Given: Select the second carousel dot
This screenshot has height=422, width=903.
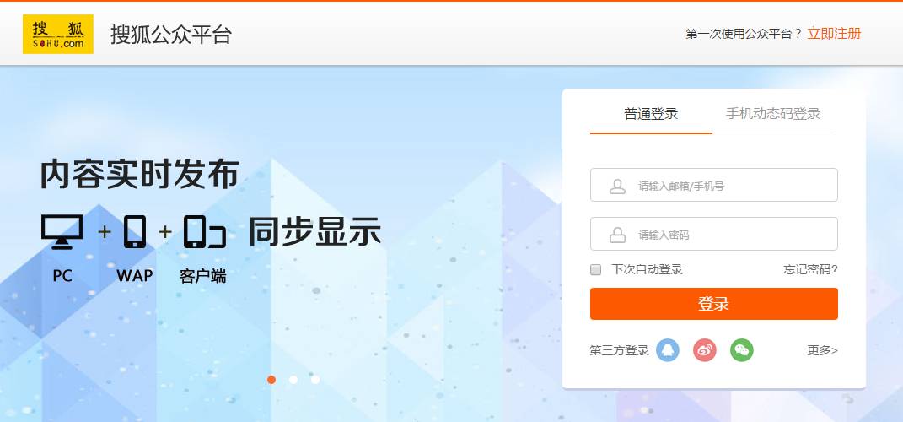Looking at the screenshot, I should (x=293, y=379).
